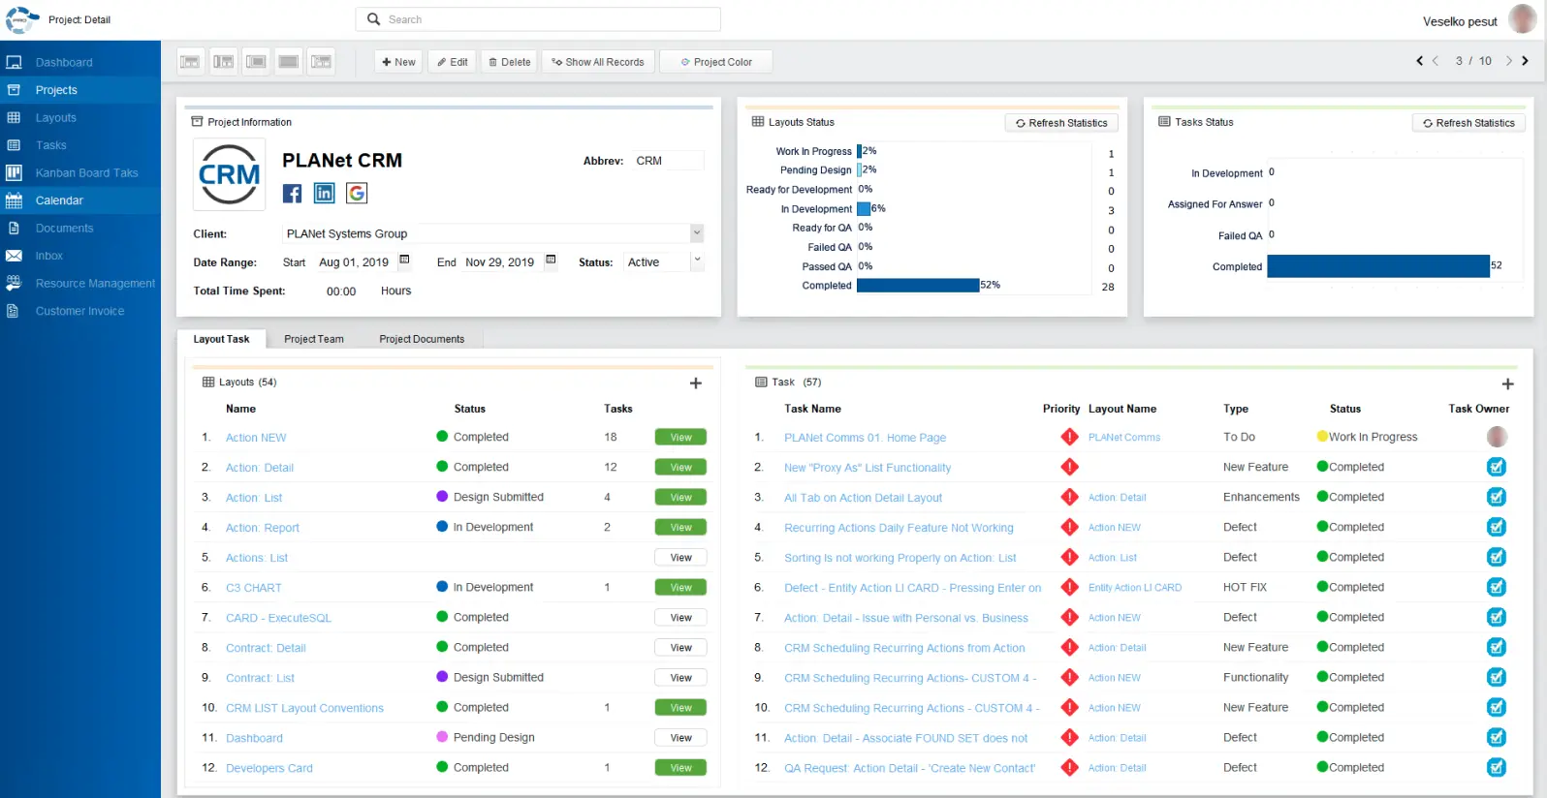Click Completed 52% bar in Layouts Status chart
Viewport: 1547px width, 798px height.
[918, 285]
